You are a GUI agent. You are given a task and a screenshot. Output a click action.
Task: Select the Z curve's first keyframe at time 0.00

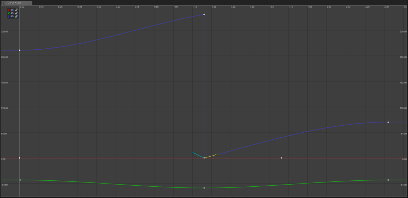(19, 50)
